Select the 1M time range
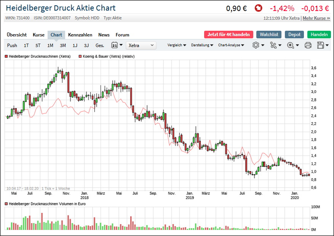Screen dimensions: 334x236 point(50,46)
